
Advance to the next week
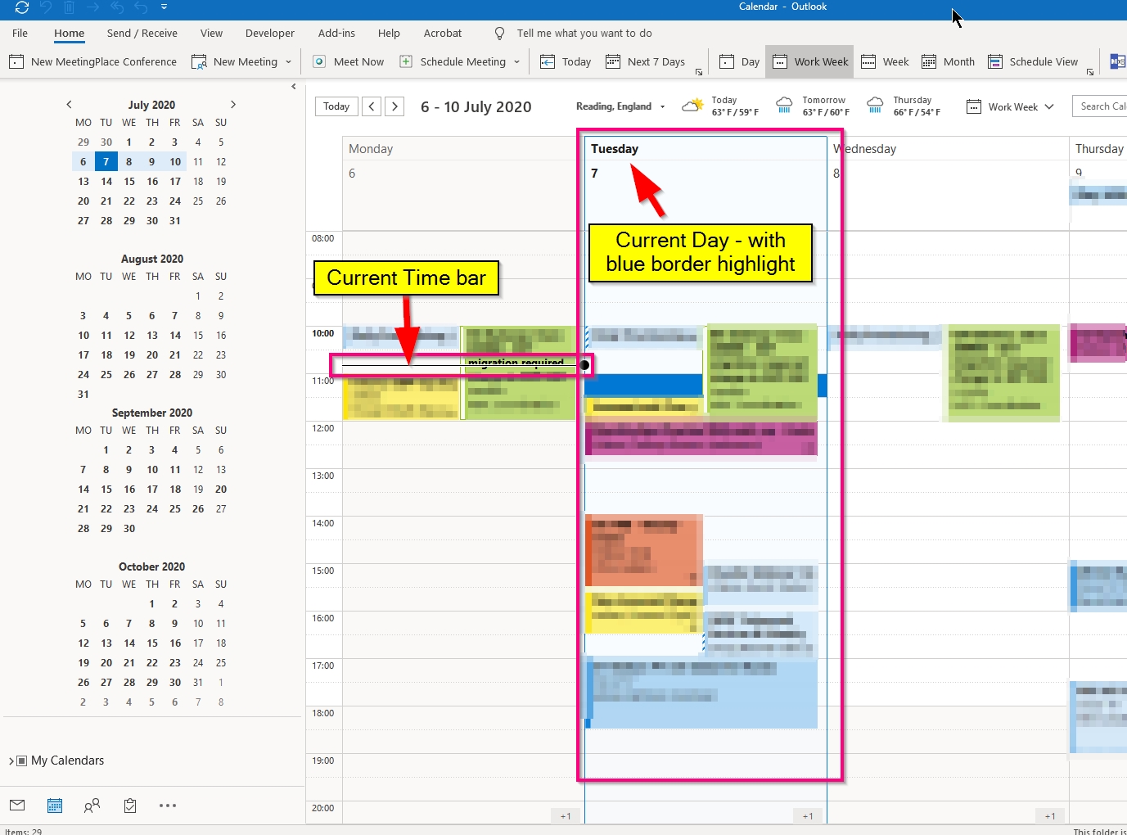(395, 106)
